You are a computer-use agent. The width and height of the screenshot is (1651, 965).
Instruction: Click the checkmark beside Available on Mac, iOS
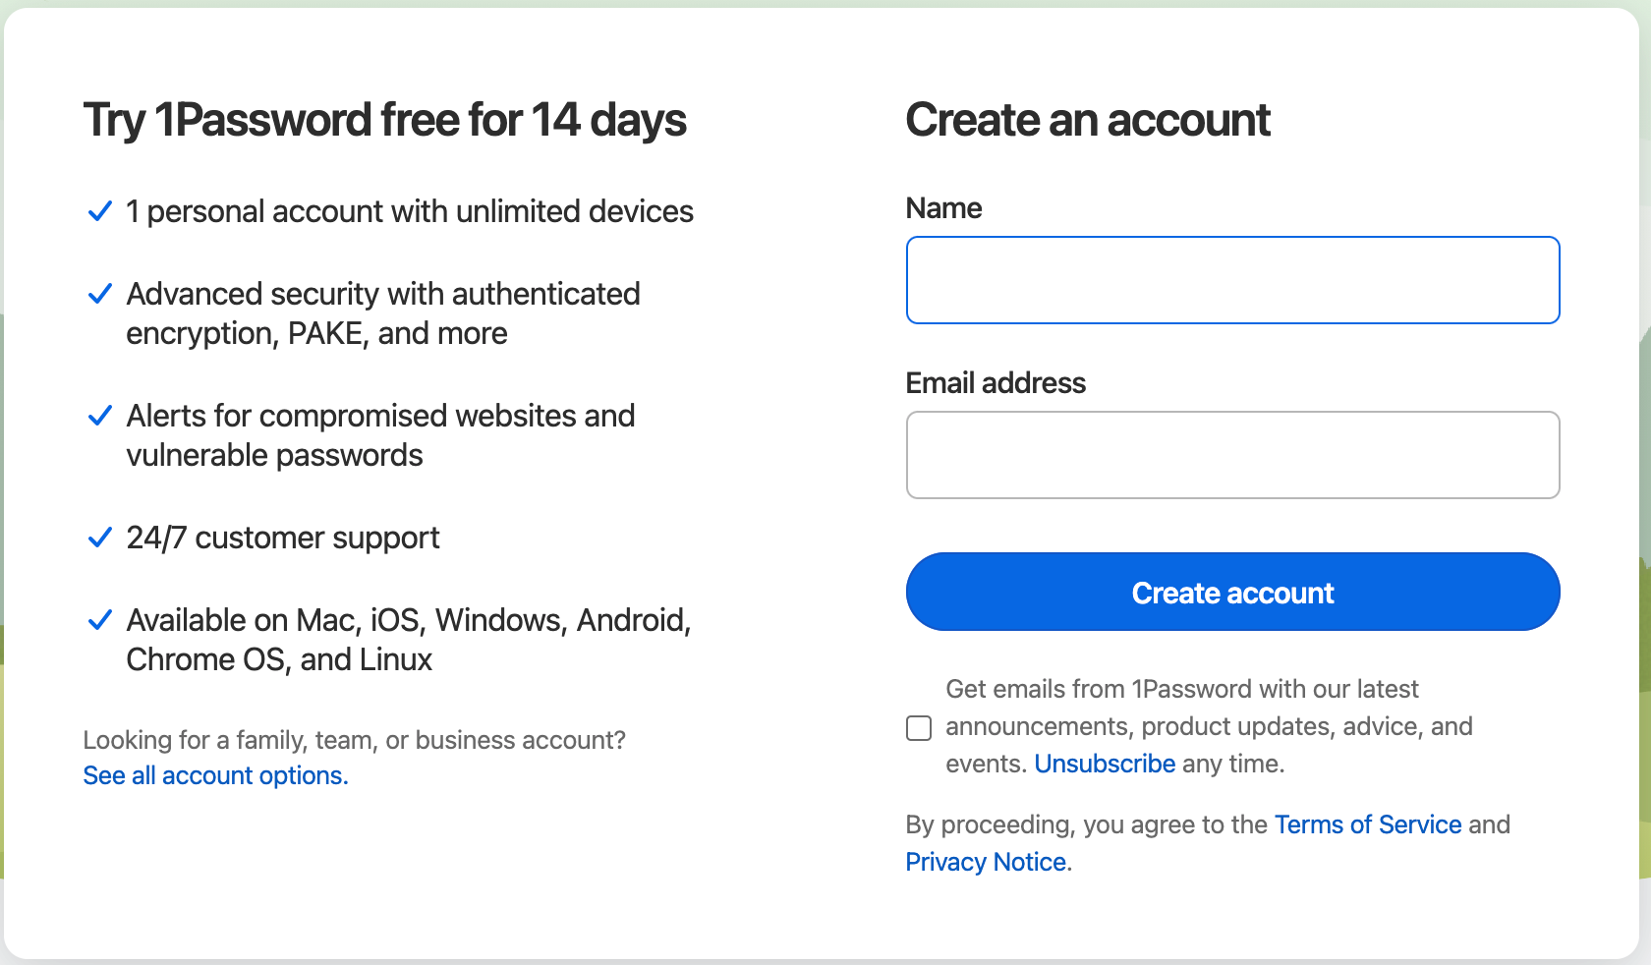tap(100, 620)
